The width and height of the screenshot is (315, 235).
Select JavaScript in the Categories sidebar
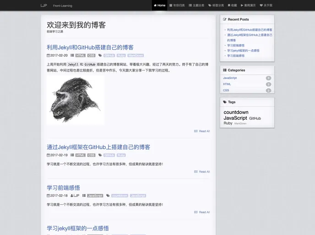230,78
